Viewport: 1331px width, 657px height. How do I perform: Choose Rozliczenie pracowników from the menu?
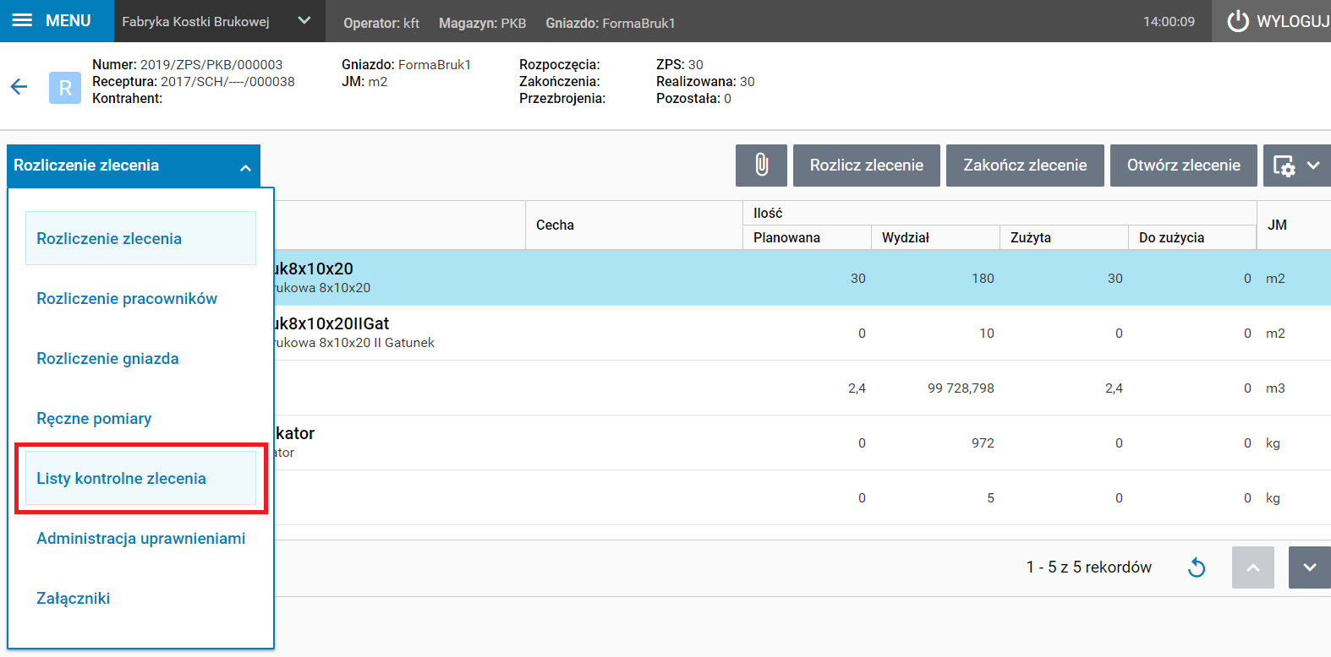(x=127, y=299)
